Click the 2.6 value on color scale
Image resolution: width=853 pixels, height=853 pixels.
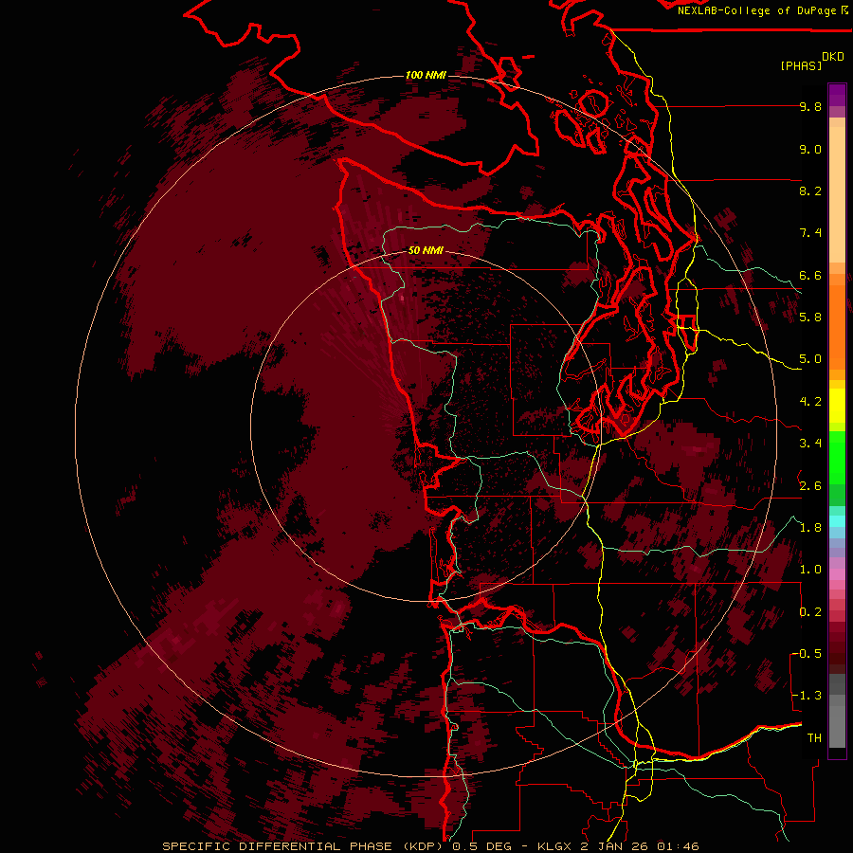pyautogui.click(x=810, y=486)
